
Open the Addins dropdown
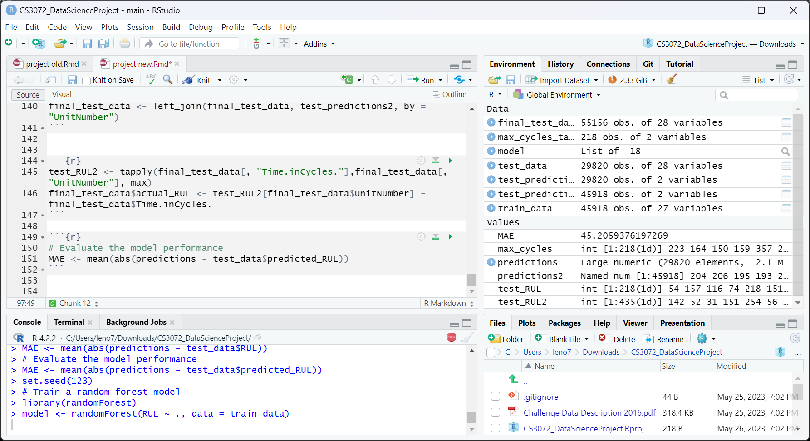tap(319, 44)
